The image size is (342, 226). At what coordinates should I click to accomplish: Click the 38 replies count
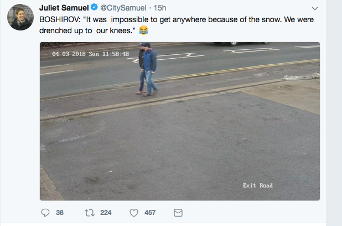(60, 212)
